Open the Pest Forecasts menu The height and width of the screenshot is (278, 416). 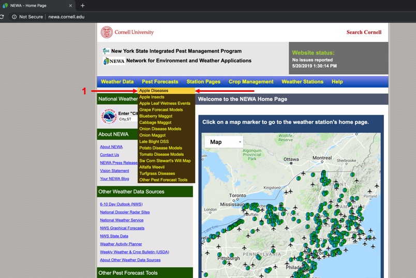tap(160, 81)
